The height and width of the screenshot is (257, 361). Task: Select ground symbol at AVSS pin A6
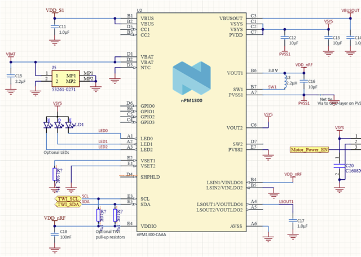[268, 239]
